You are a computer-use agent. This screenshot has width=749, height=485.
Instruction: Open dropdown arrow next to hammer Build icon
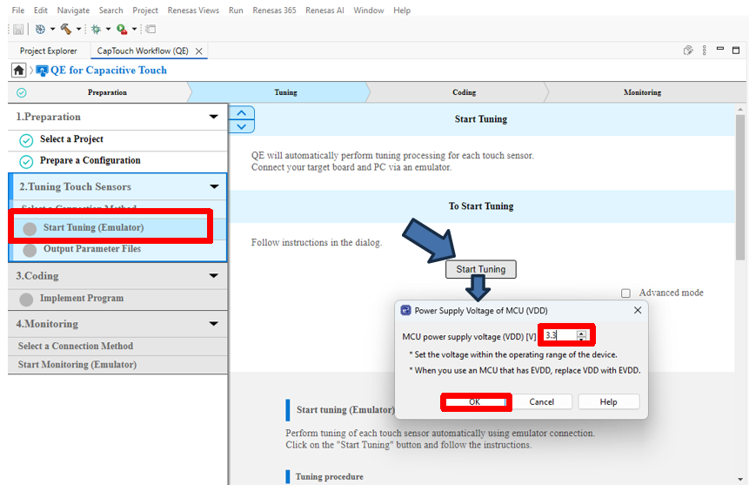pos(78,30)
